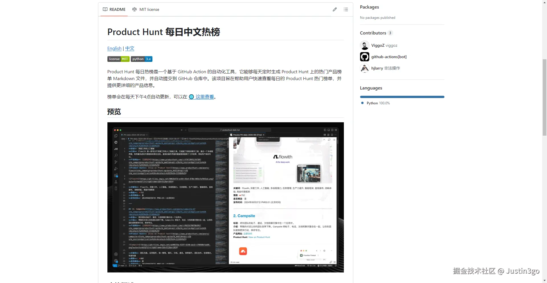Viewport: 547px width, 283px height.
Task: Click the 预览 section heading
Action: [114, 112]
